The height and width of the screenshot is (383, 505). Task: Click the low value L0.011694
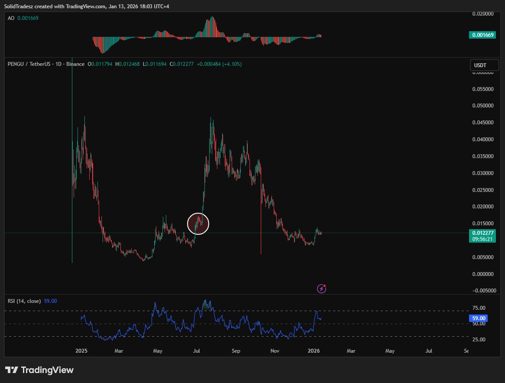[x=155, y=64]
